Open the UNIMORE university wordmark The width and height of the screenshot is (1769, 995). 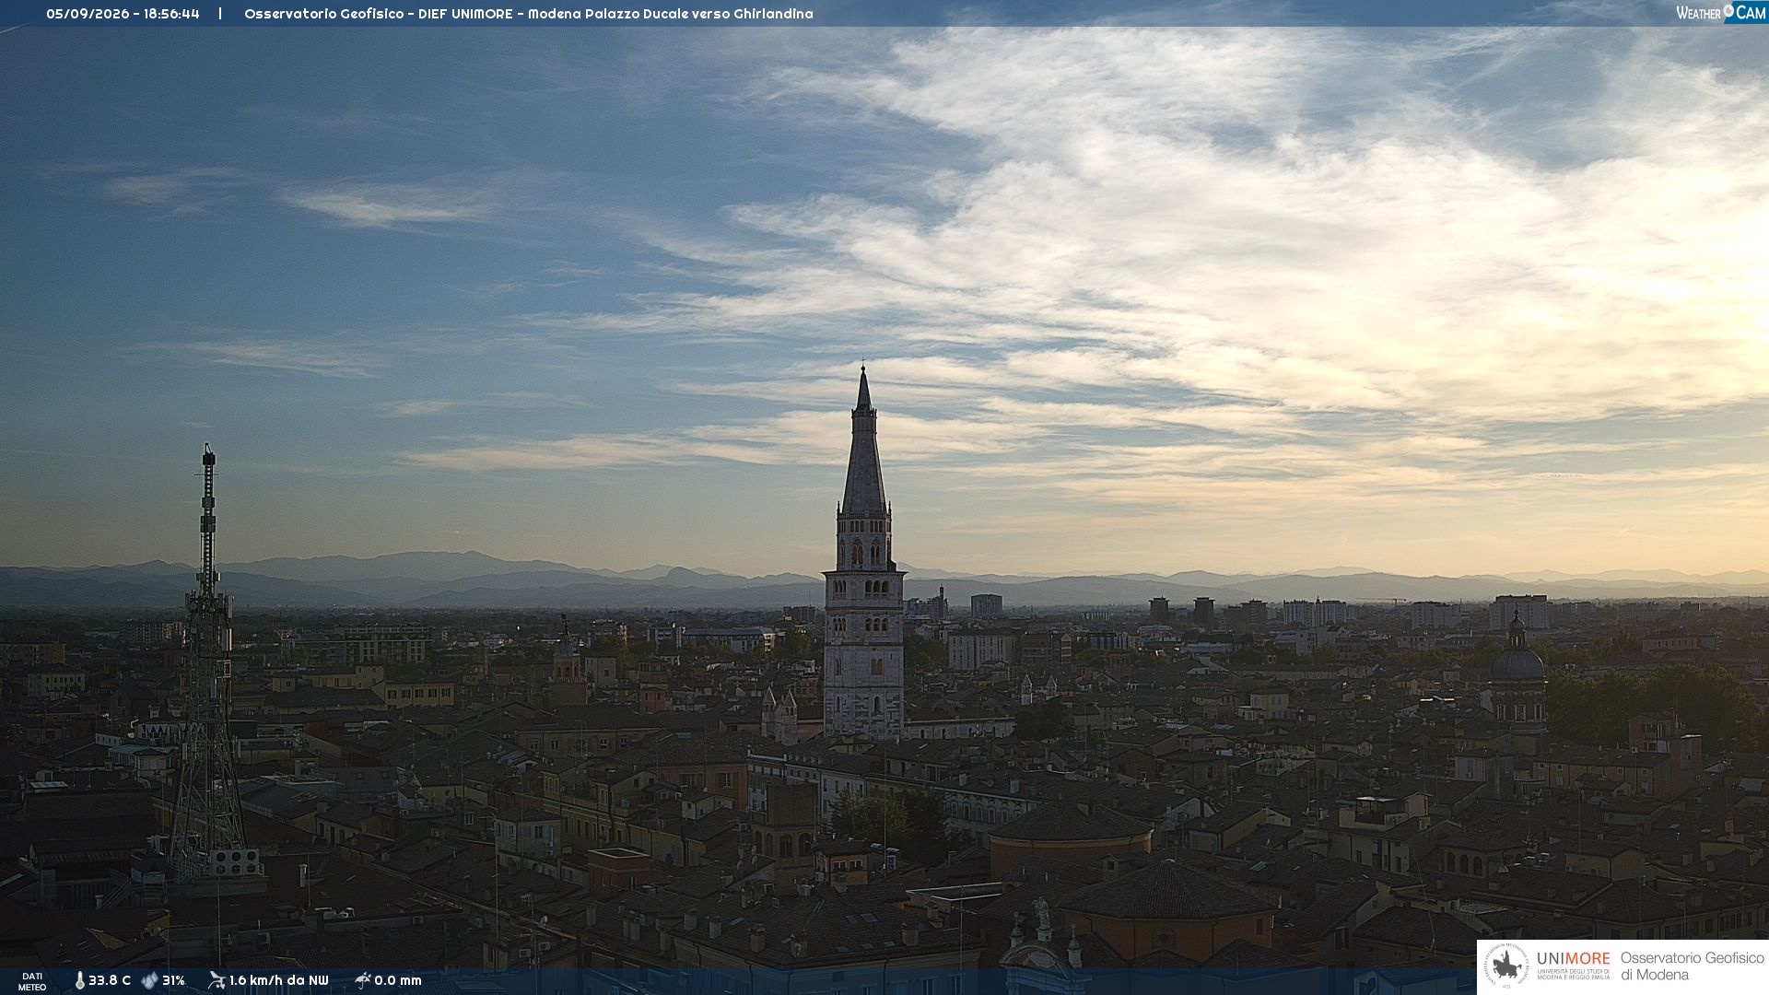(x=1573, y=959)
